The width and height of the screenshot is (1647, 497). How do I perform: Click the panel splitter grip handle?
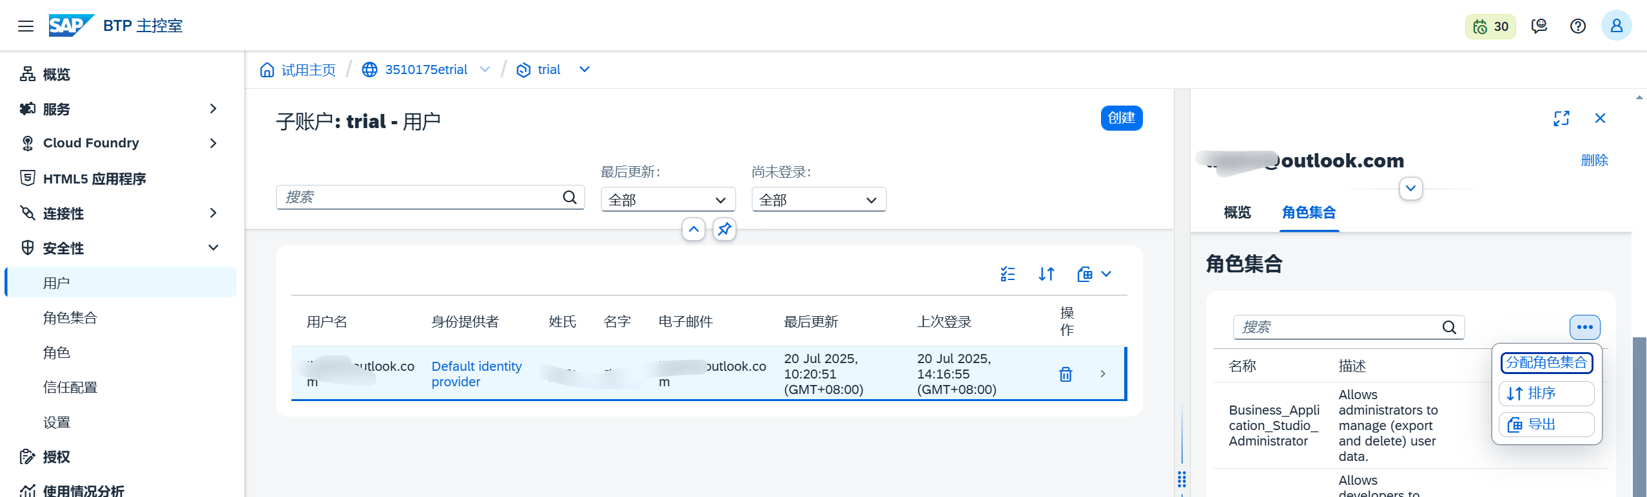coord(1182,480)
